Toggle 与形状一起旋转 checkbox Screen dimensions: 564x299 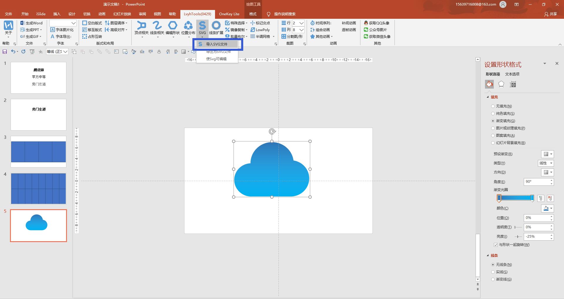[496, 245]
